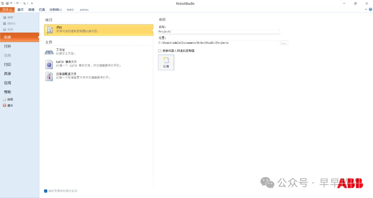Viewport: 373px width, 198px height.
Task: Close the RobotStudio window
Action: pyautogui.click(x=366, y=3)
